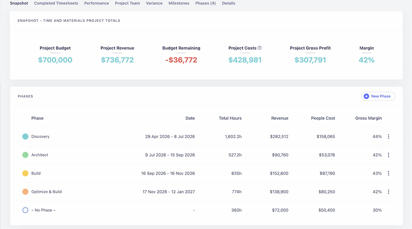Image resolution: width=412 pixels, height=229 pixels.
Task: Open the three-dot menu for Build phase
Action: click(388, 173)
